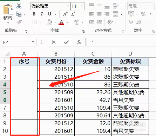Confirm the entry with the checkmark button
The width and height of the screenshot is (156, 136).
click(x=66, y=42)
